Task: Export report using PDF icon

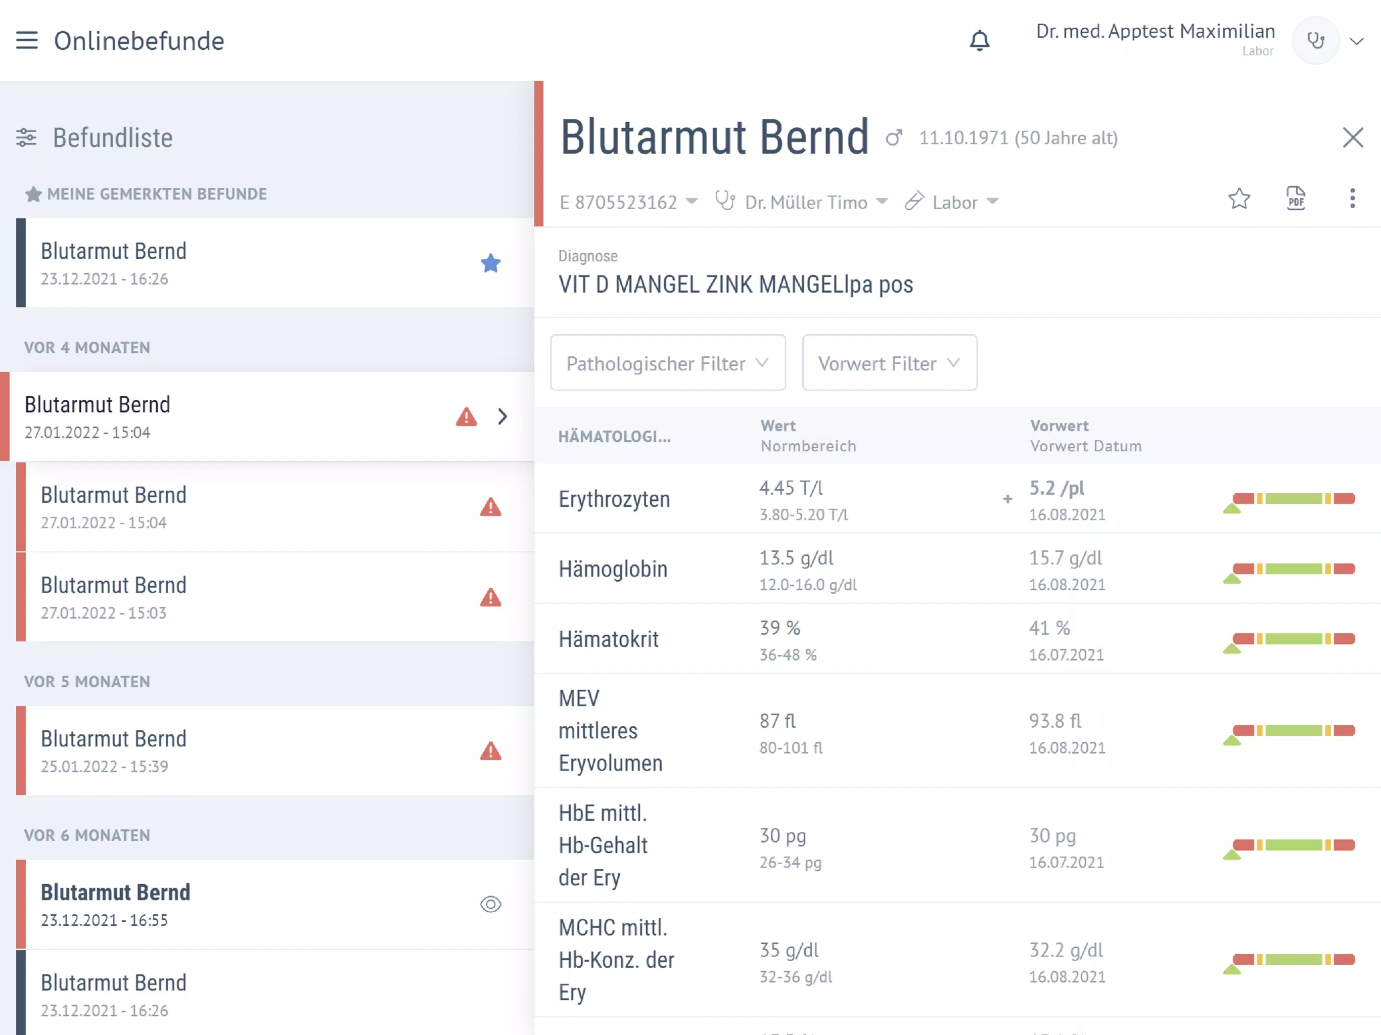Action: [1296, 199]
